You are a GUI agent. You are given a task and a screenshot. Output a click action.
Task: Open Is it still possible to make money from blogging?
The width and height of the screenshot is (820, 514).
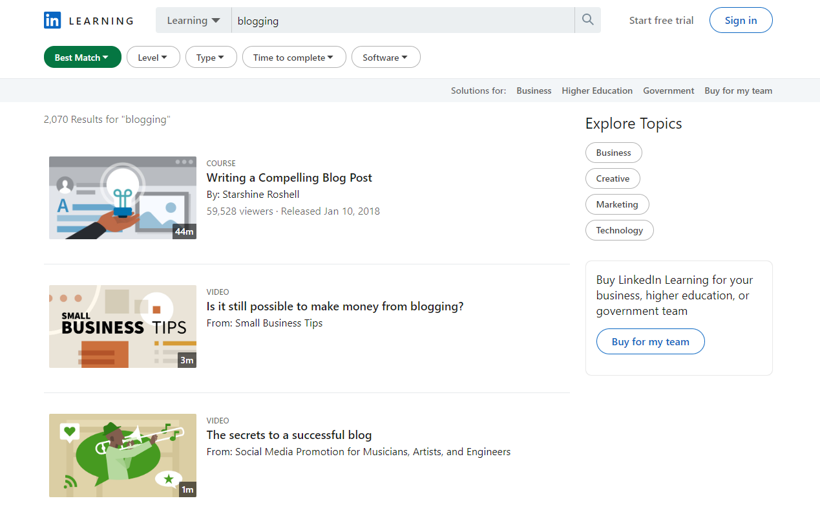point(335,306)
